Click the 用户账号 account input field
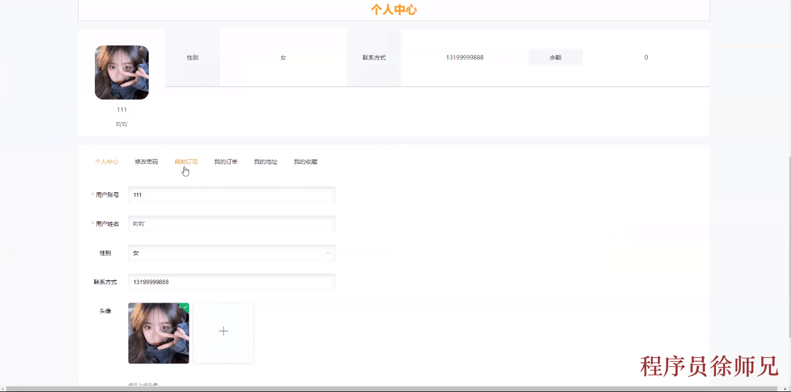Viewport: 791px width, 392px height. (x=231, y=195)
